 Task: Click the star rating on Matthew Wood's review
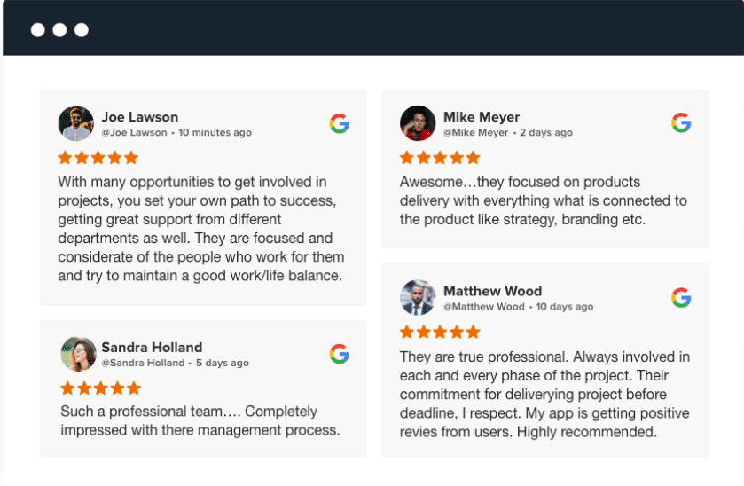(440, 332)
